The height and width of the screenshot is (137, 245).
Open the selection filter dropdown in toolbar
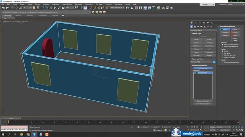coord(27,8)
